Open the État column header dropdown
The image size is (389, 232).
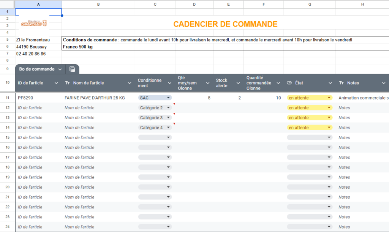click(x=330, y=83)
